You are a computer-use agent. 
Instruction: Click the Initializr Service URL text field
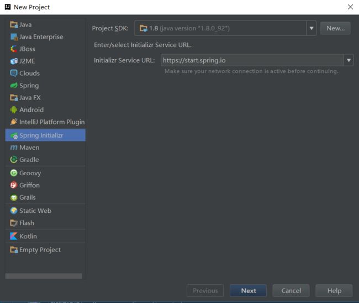[x=252, y=60]
